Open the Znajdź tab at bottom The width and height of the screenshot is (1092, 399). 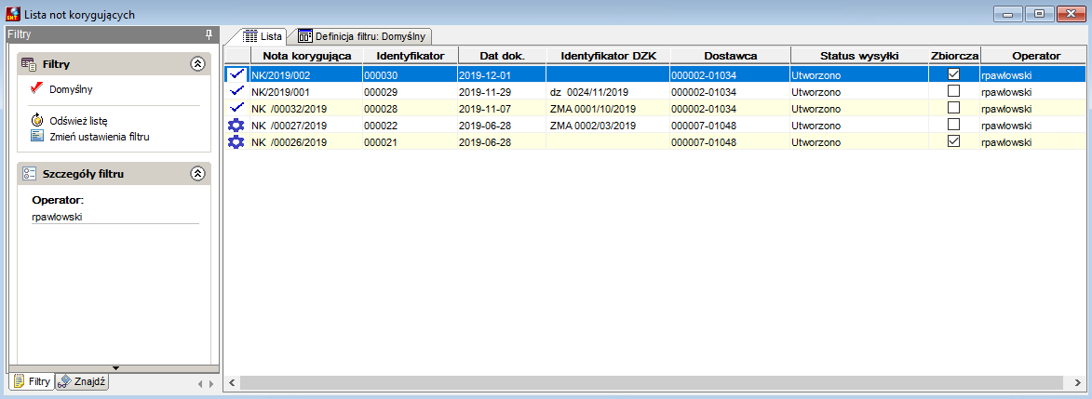point(82,381)
